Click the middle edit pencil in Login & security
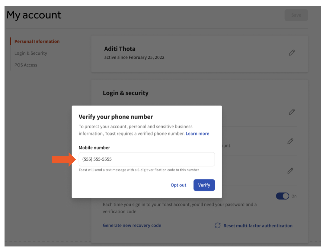Screen dimensions: 326x251 [x=290, y=141]
